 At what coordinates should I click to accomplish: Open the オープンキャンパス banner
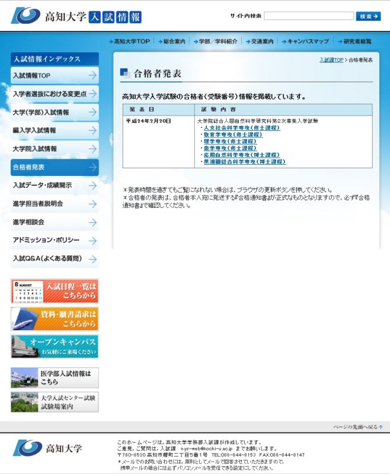[x=55, y=347]
